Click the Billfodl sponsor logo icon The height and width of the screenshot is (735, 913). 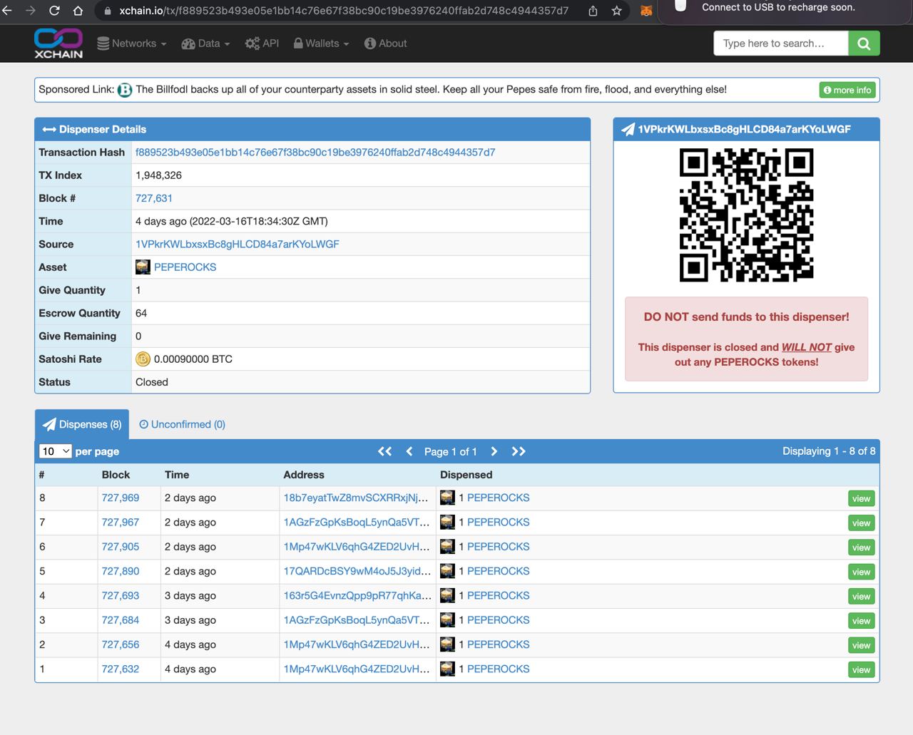[125, 90]
